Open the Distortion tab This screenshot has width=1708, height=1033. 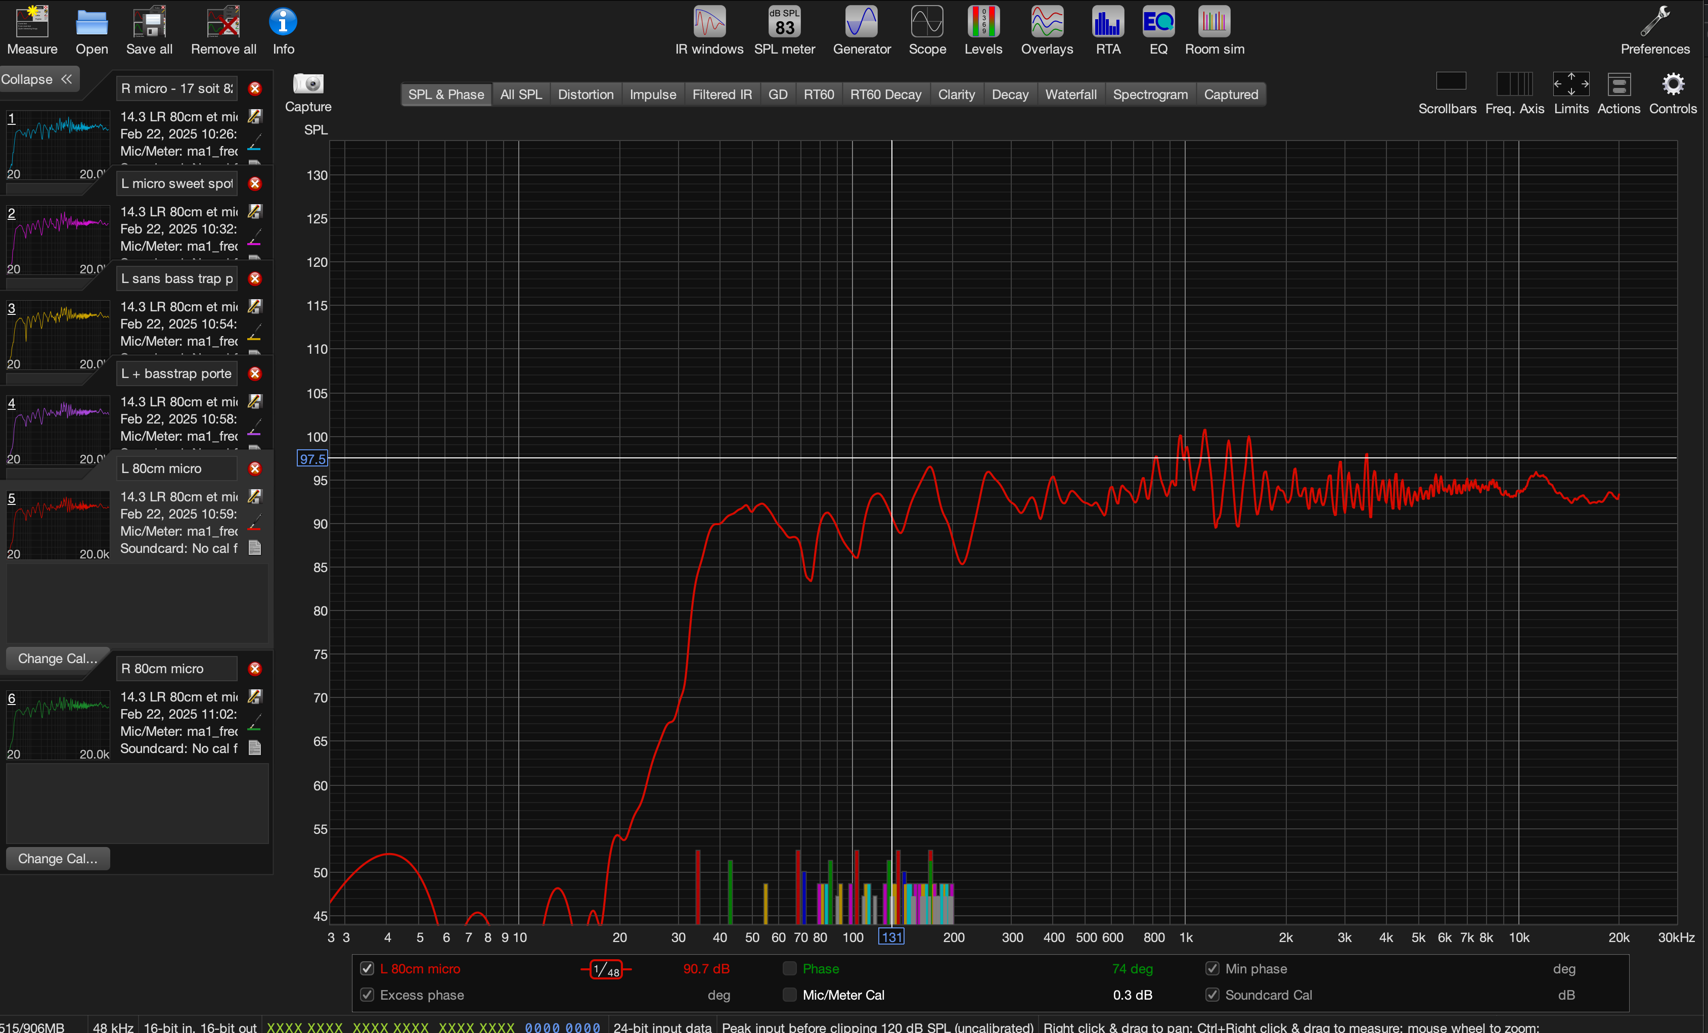pos(586,94)
